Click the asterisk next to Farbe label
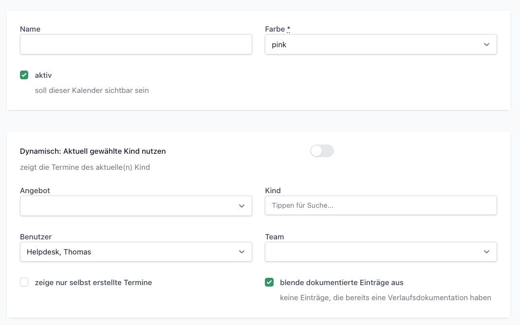Viewport: 520px width, 325px height. pyautogui.click(x=288, y=29)
